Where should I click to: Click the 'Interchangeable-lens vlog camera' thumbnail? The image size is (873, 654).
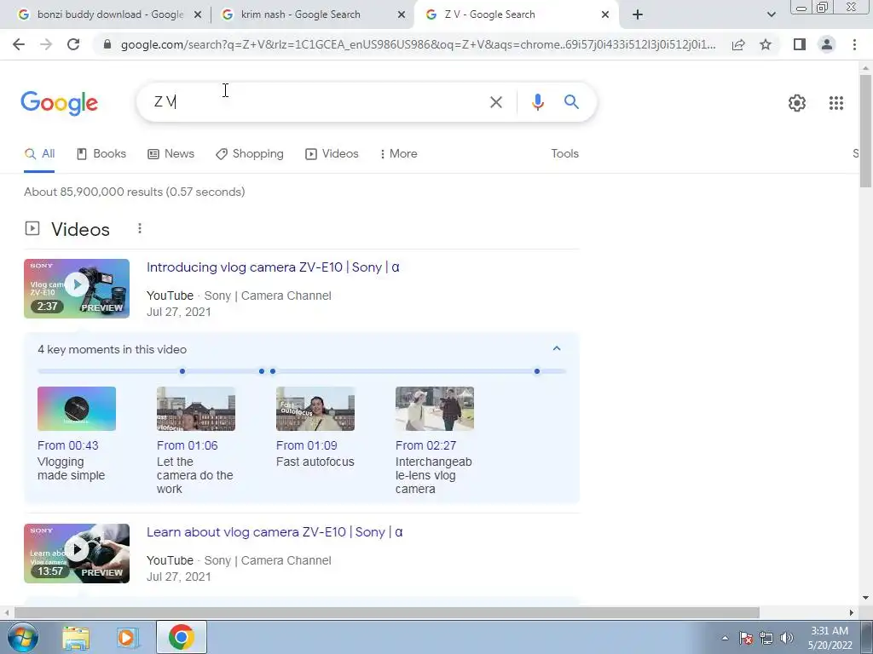(x=435, y=409)
